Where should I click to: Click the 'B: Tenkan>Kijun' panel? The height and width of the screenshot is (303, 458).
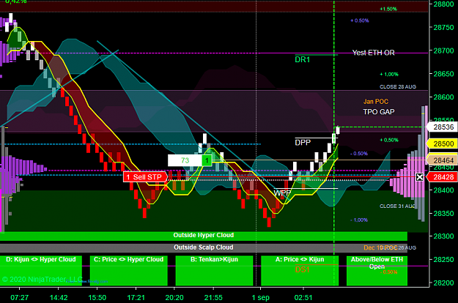coord(214,271)
